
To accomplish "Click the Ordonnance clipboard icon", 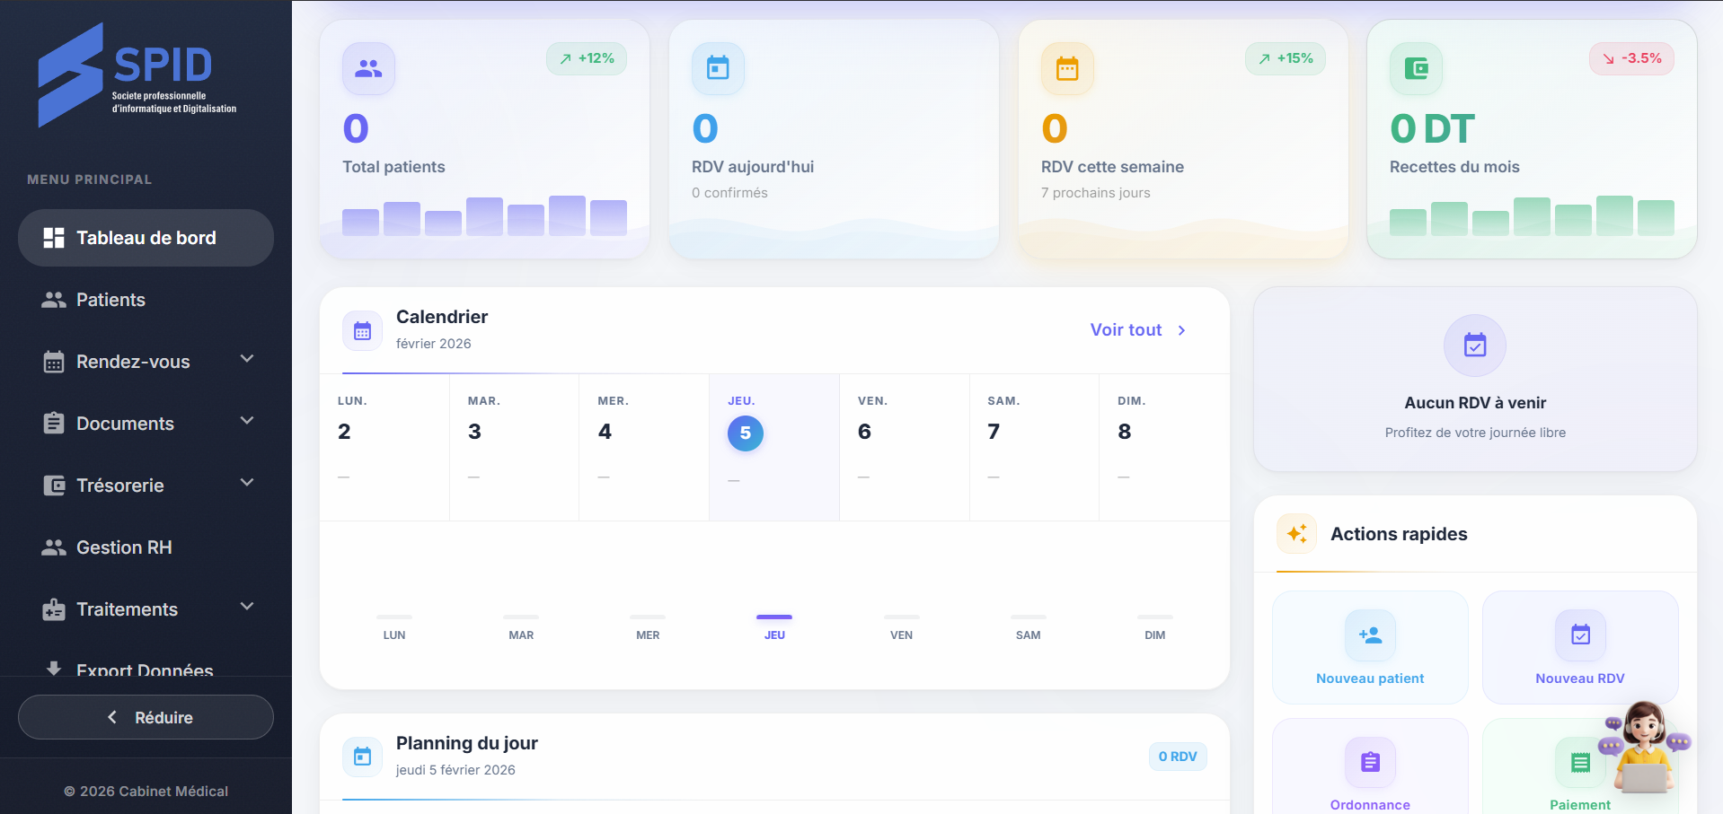I will pos(1370,762).
